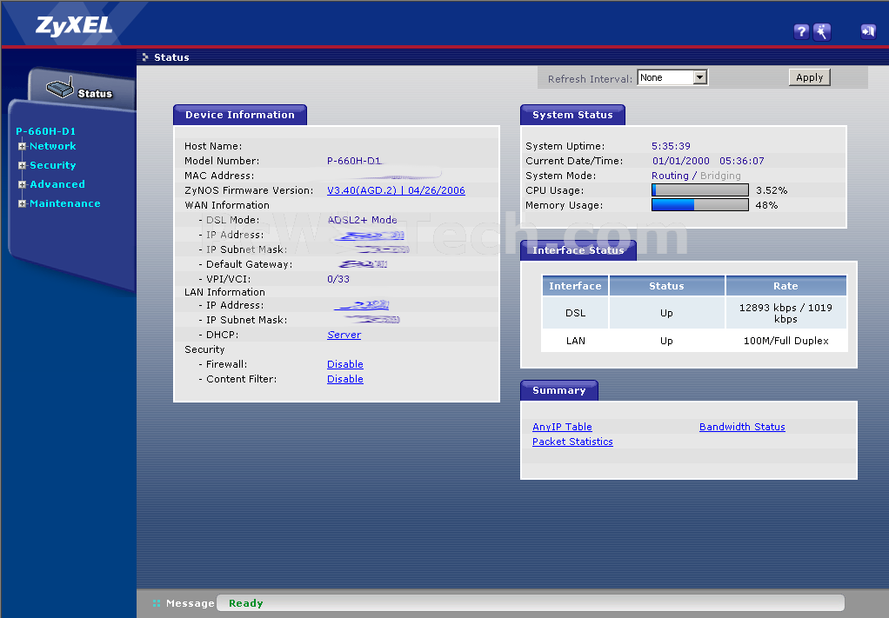Click the Status column header
Image resolution: width=889 pixels, height=618 pixels.
666,286
